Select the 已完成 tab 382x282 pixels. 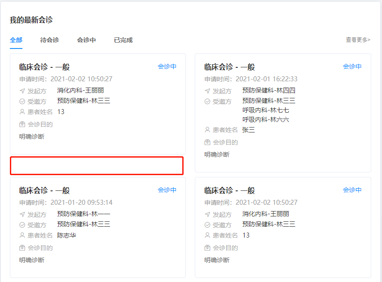click(x=123, y=40)
